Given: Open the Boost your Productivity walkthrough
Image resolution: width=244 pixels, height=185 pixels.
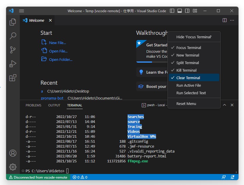Looking at the screenshot, I should (x=152, y=86).
